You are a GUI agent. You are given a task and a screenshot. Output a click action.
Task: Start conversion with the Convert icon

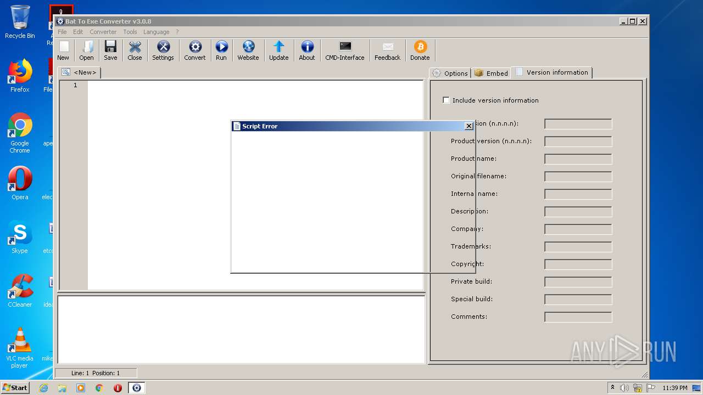pos(195,50)
